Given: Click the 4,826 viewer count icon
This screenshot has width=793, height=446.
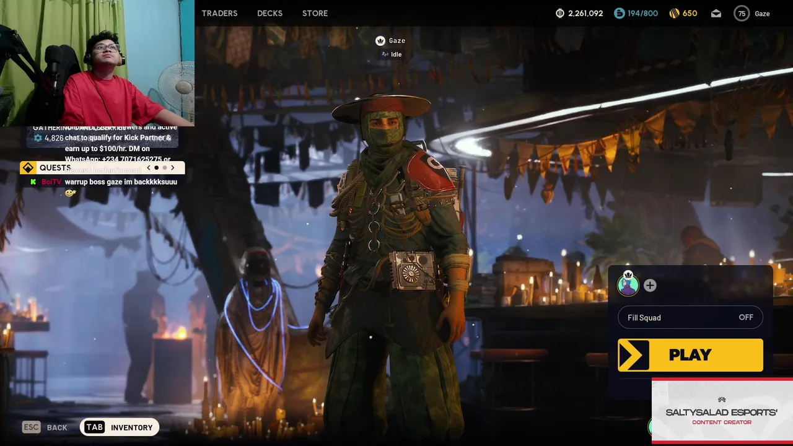Looking at the screenshot, I should click(x=38, y=138).
